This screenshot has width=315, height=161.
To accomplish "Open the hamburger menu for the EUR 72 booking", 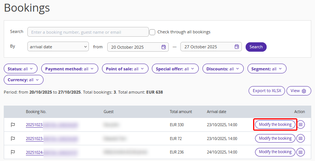I will [x=300, y=139].
